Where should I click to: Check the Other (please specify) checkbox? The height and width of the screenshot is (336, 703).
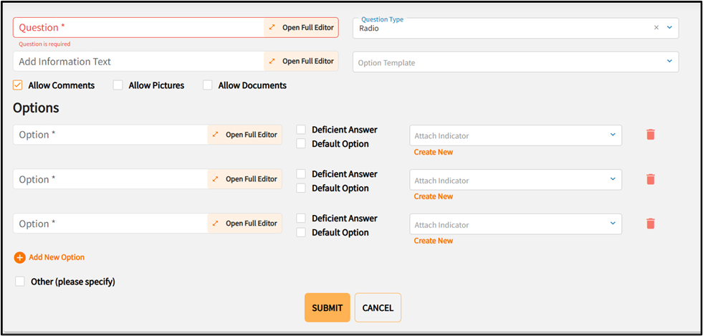(x=20, y=282)
